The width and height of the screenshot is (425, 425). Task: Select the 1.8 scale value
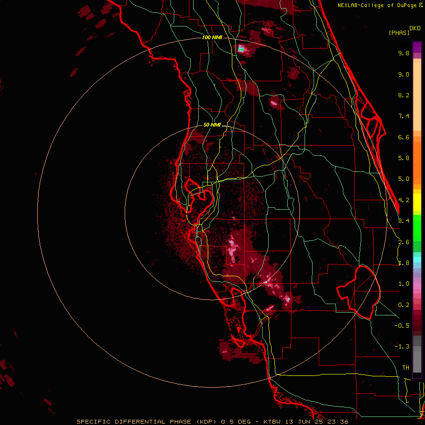(404, 263)
